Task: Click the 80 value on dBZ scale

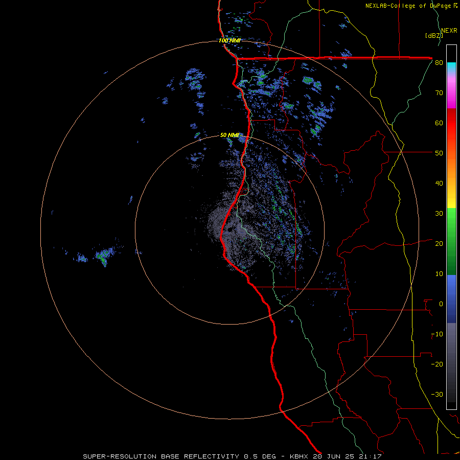Action: (x=439, y=63)
